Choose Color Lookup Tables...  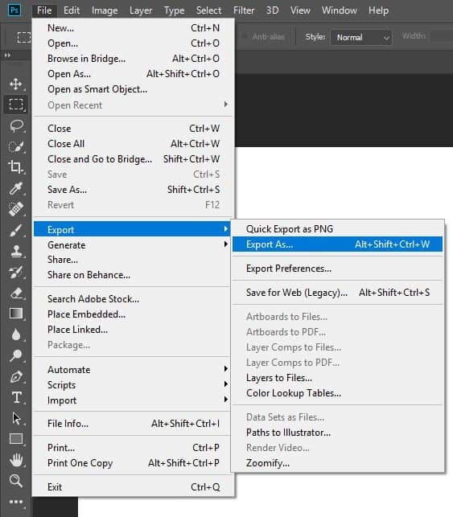click(337, 392)
